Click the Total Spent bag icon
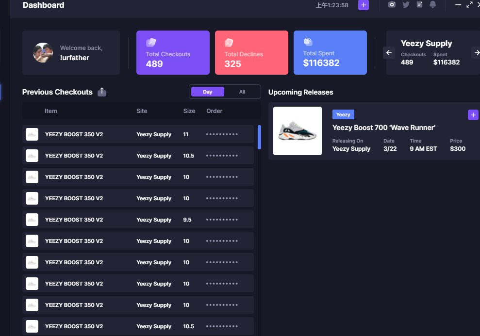 308,41
